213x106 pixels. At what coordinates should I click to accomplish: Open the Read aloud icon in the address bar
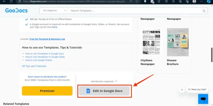click(131, 1)
